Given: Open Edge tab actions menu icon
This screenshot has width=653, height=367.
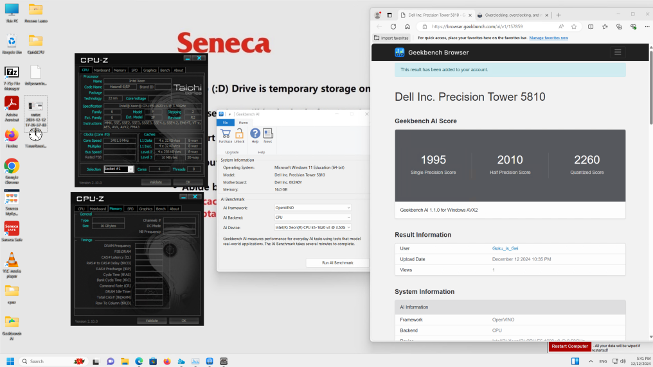Looking at the screenshot, I should point(389,15).
